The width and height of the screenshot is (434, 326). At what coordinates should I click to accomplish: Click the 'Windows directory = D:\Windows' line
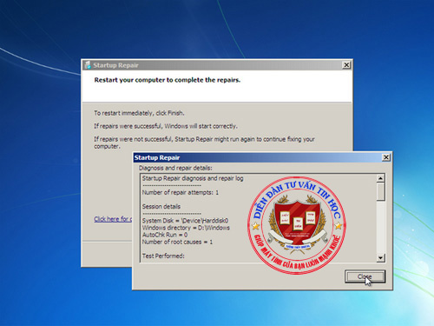pos(186,228)
